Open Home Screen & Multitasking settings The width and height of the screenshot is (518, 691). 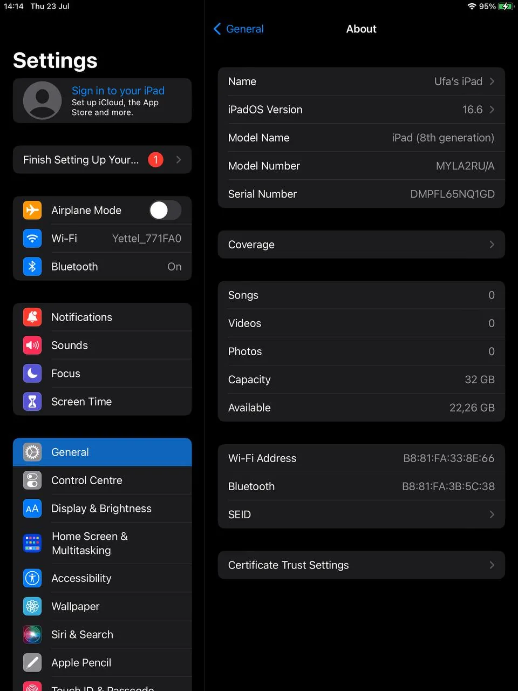click(103, 543)
